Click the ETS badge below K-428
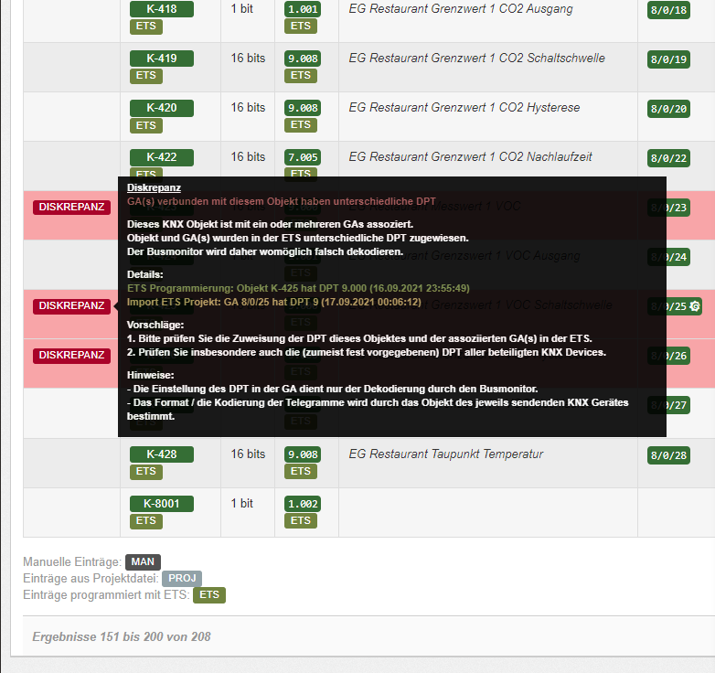The image size is (715, 673). click(x=146, y=472)
